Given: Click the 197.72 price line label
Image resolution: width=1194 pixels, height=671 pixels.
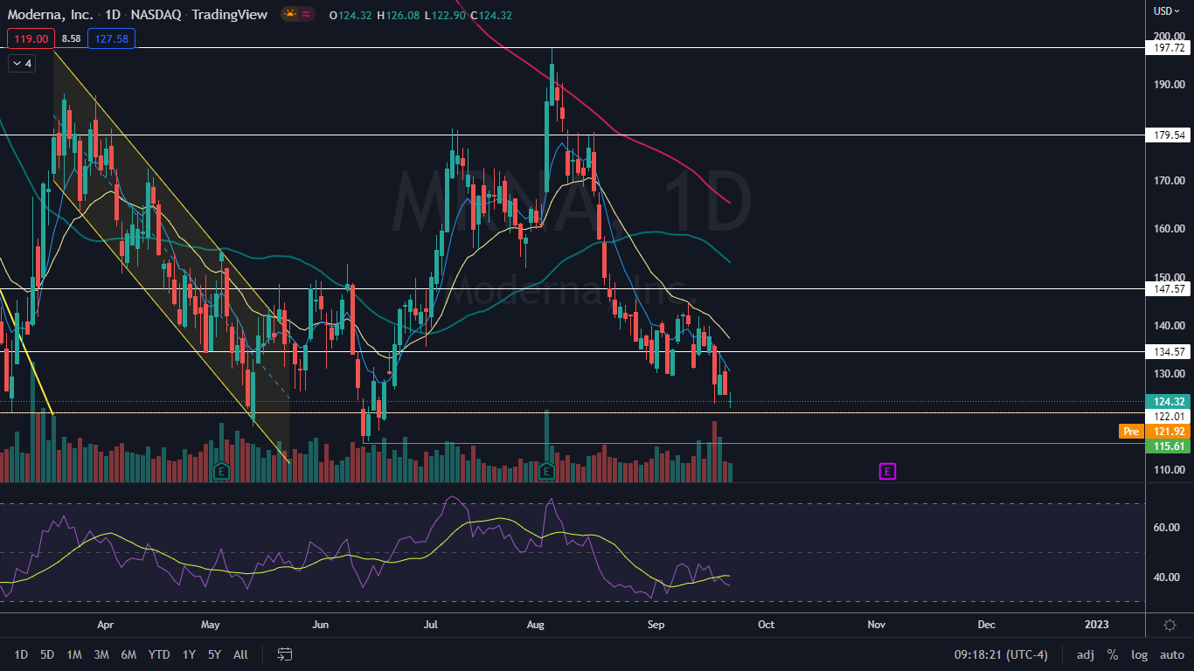Looking at the screenshot, I should (x=1170, y=48).
